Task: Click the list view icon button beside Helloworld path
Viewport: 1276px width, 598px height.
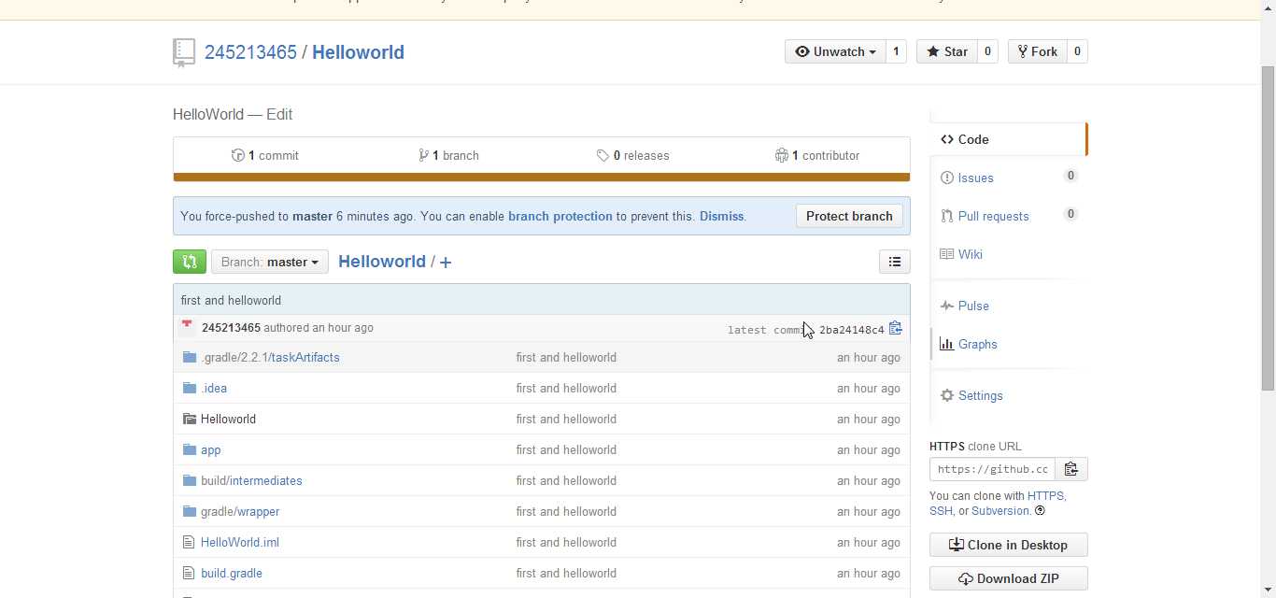Action: pyautogui.click(x=895, y=262)
